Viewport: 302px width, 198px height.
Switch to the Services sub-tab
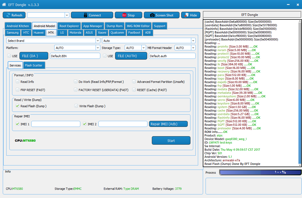point(15,65)
